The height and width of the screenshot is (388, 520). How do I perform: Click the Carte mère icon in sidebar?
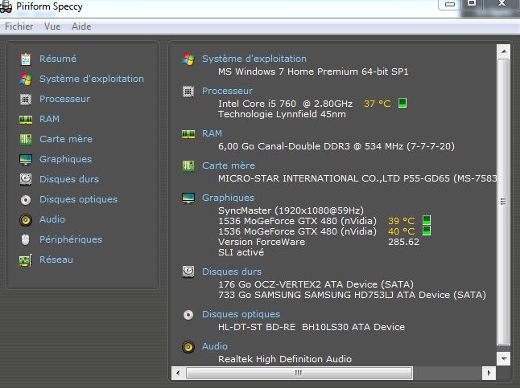coord(25,139)
